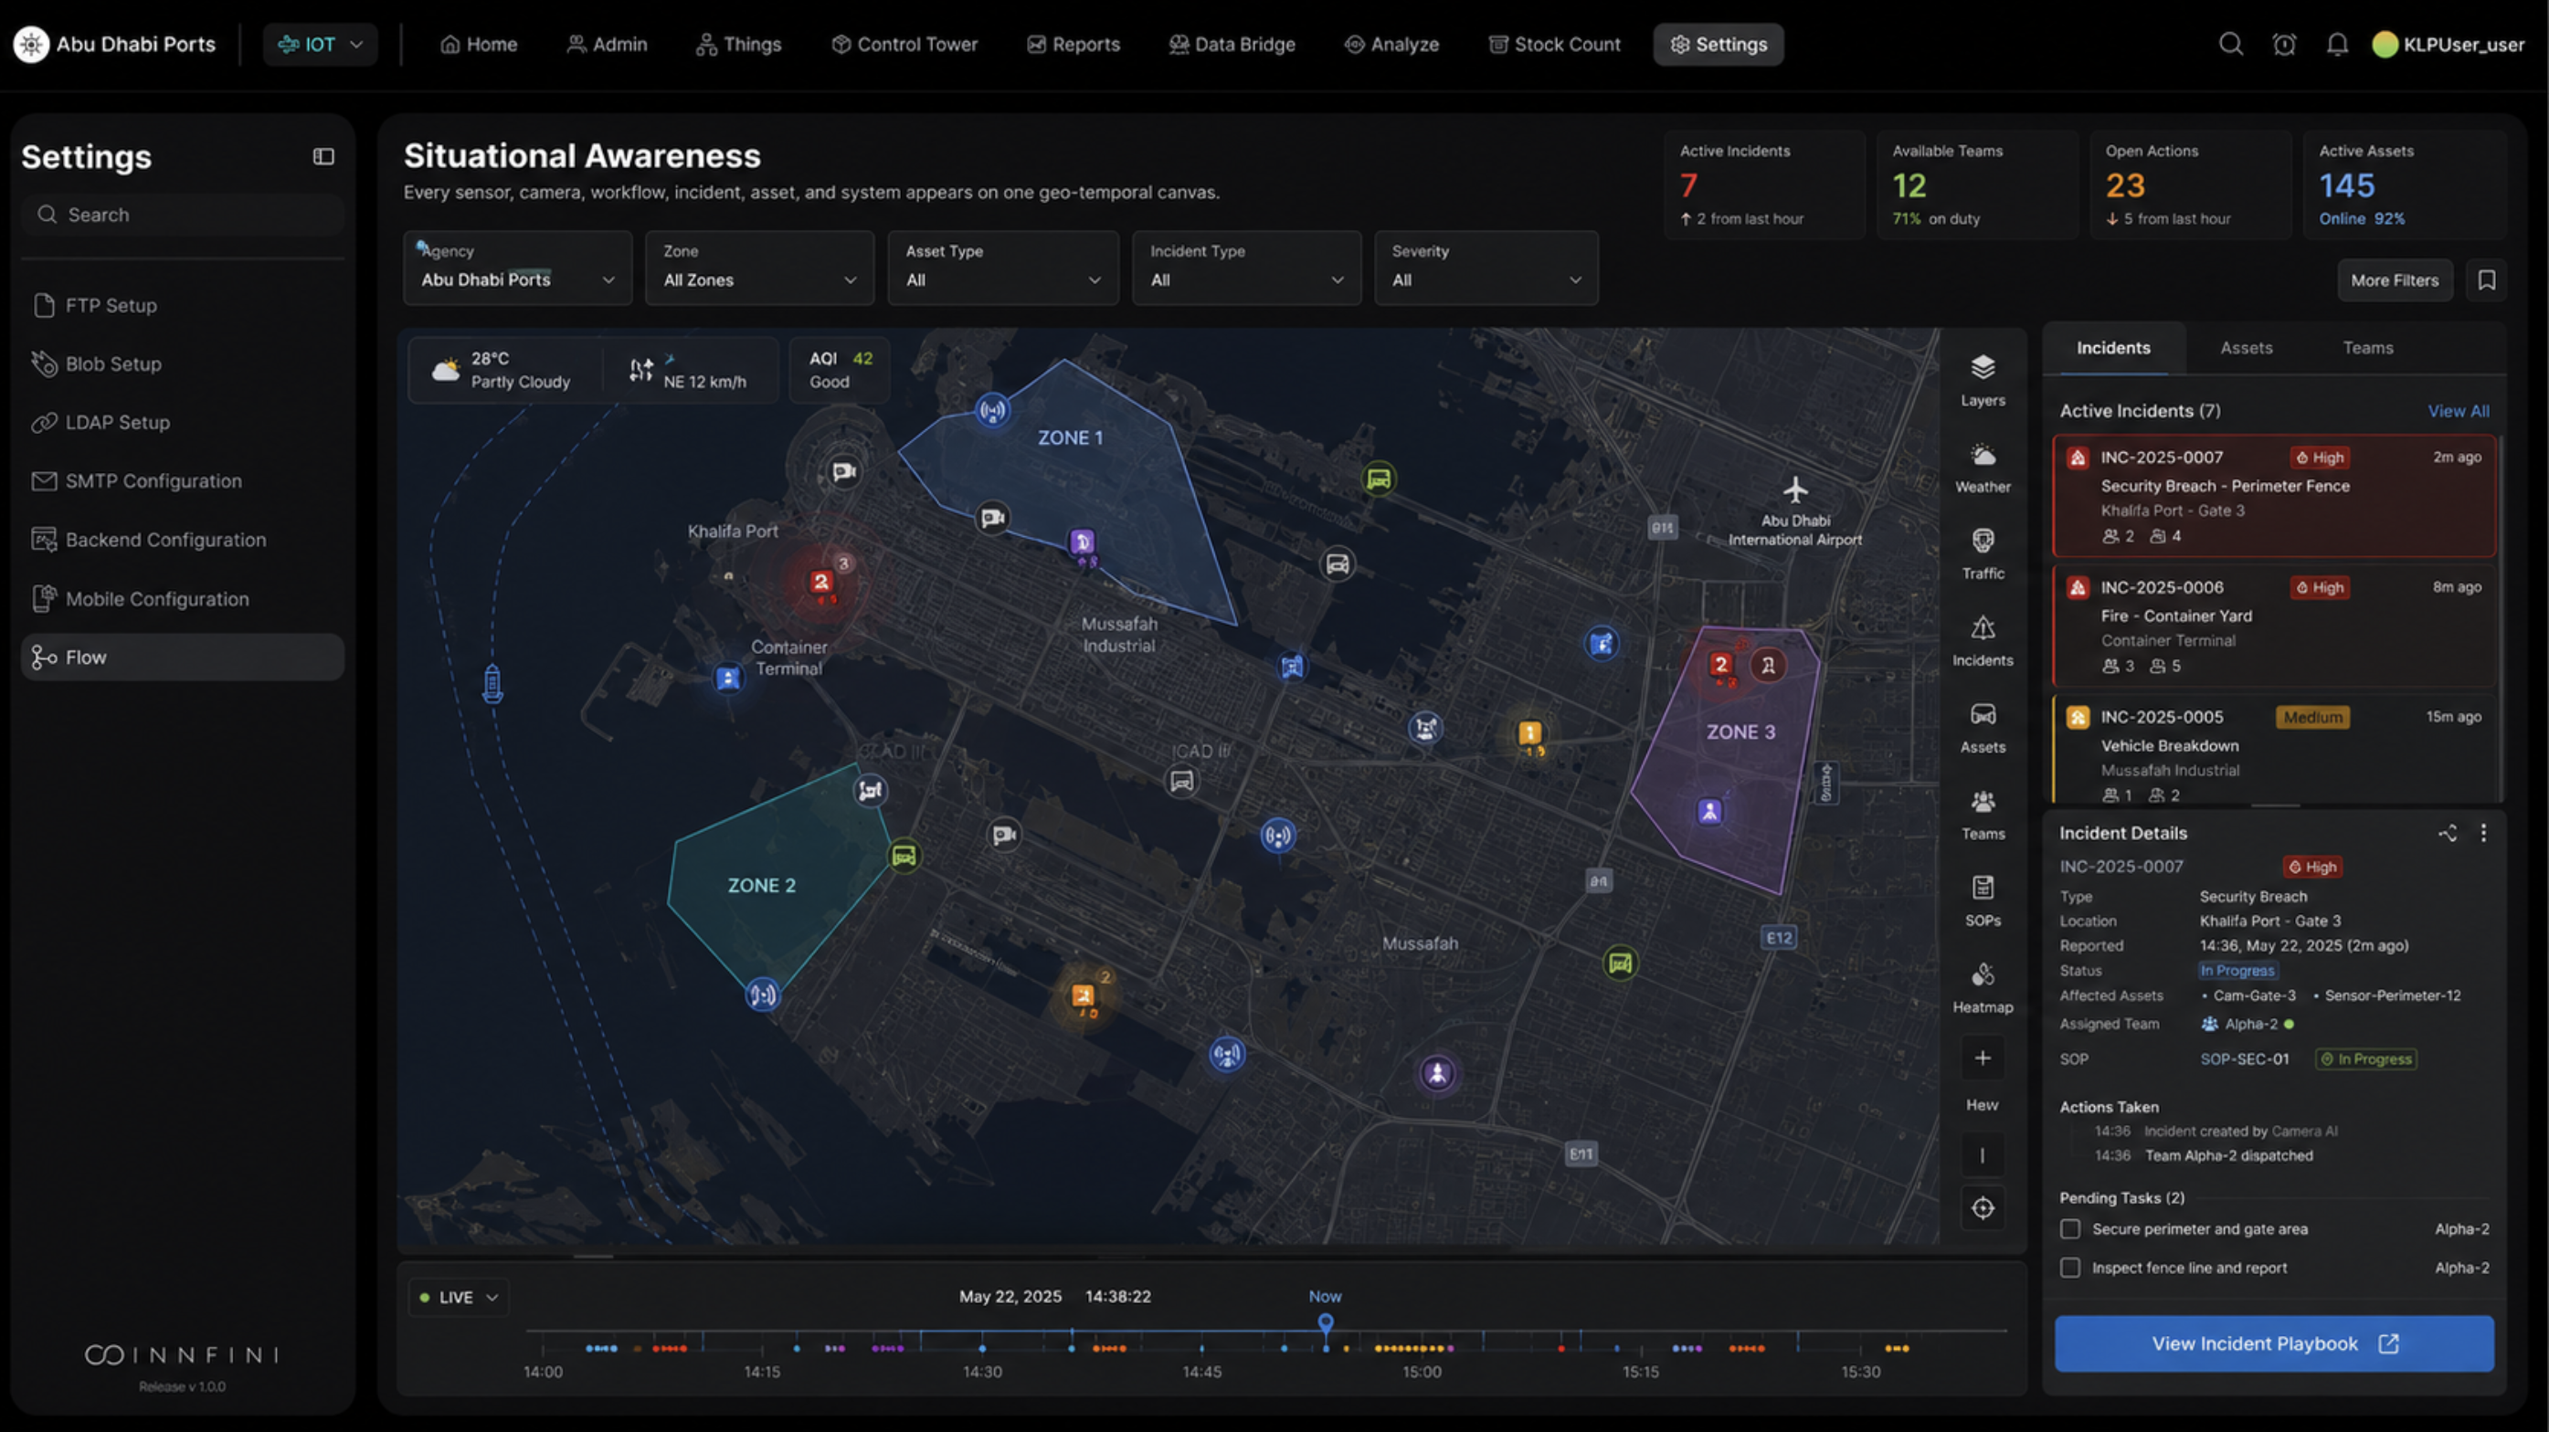This screenshot has width=2549, height=1432.
Task: Click the bookmark saved-filters icon
Action: (x=2487, y=279)
